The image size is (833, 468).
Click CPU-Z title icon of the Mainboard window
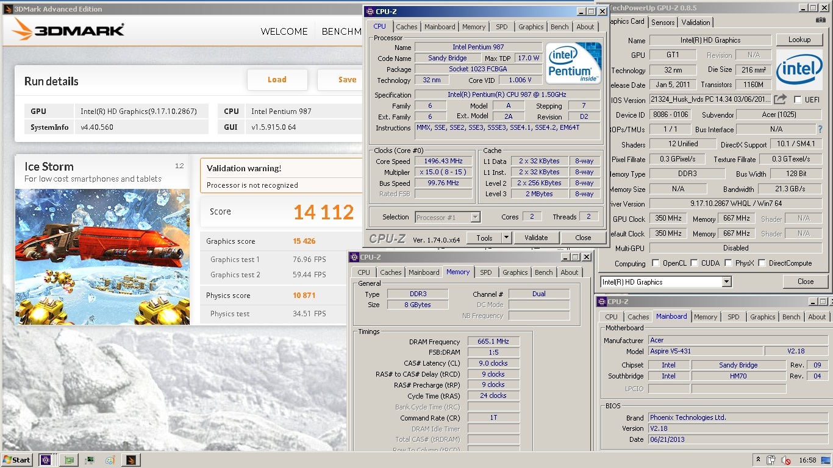[602, 302]
